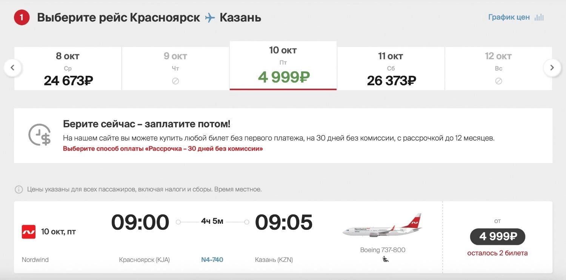Click the Nordwind red airline logo
Image resolution: width=566 pixels, height=280 pixels.
click(x=29, y=232)
